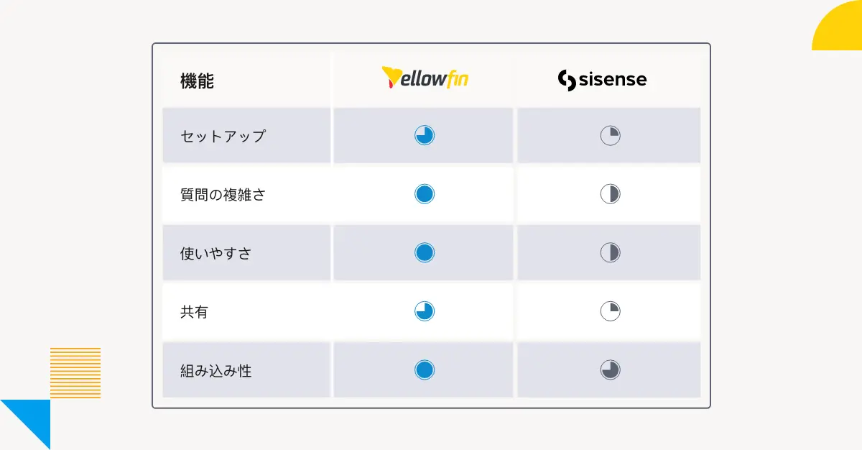Select Yellowfin's 質問の複雑さ full-circle icon
This screenshot has height=450, width=862.
coord(425,194)
